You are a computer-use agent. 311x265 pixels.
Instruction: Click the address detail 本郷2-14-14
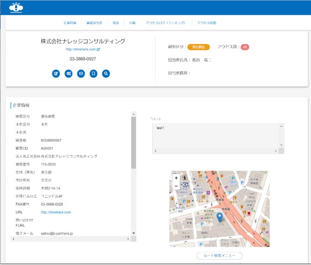(51, 188)
